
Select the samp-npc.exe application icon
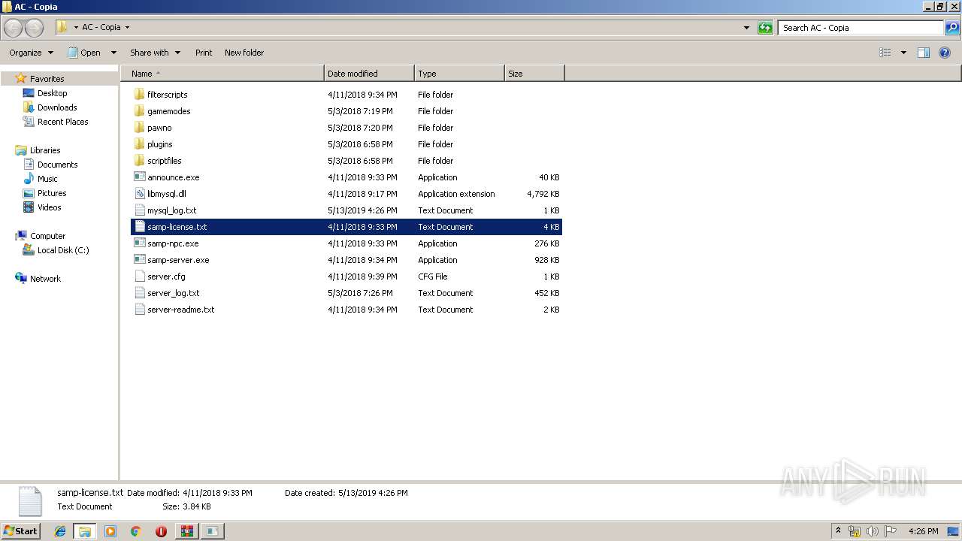click(139, 243)
